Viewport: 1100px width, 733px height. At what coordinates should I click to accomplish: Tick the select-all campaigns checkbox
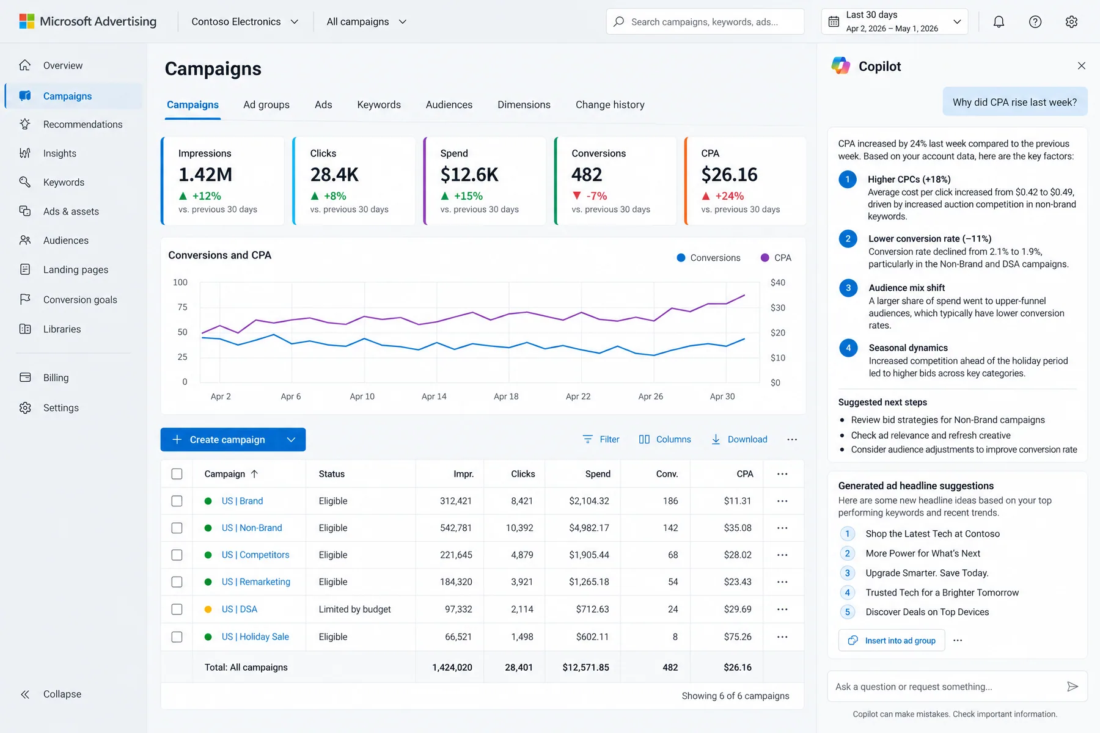point(177,474)
